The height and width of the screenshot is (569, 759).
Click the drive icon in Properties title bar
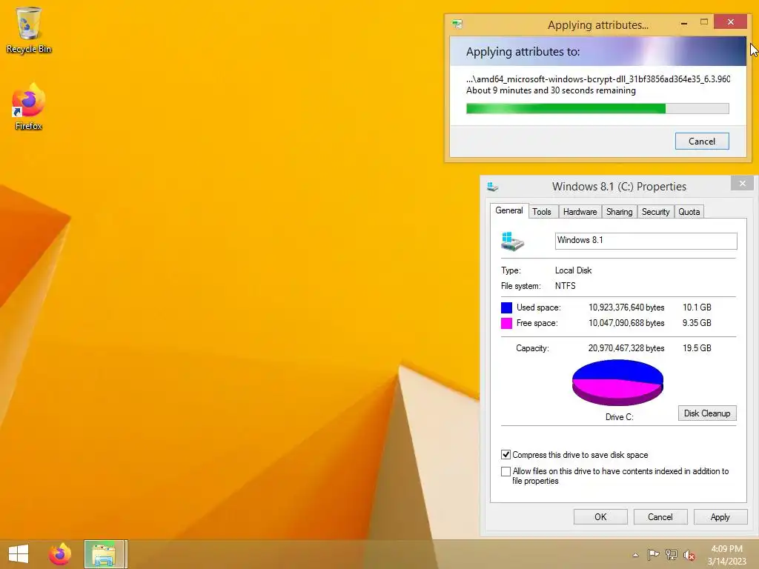[x=493, y=186]
